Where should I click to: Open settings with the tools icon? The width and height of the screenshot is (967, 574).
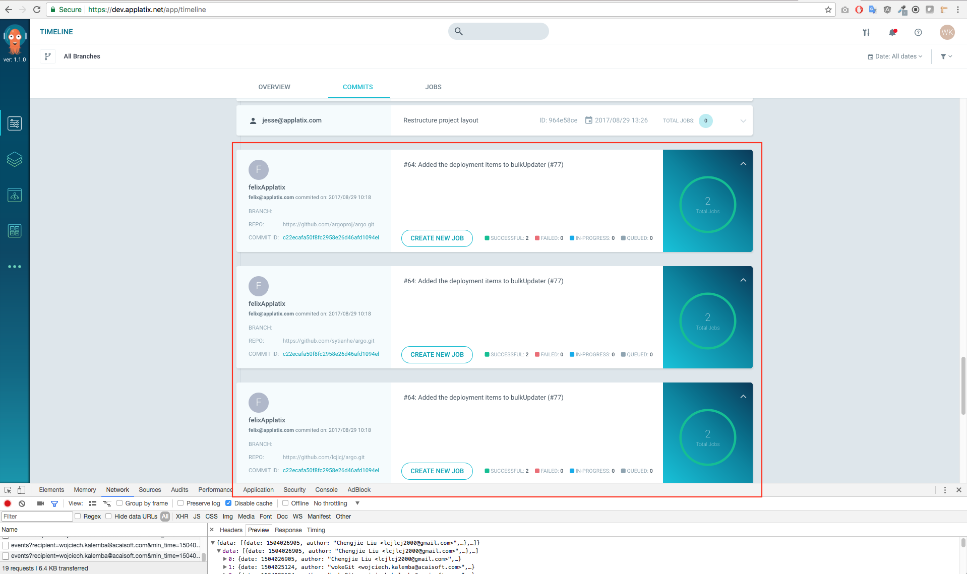[x=866, y=32]
